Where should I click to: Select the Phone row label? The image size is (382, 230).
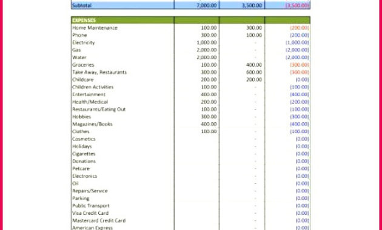click(x=79, y=35)
